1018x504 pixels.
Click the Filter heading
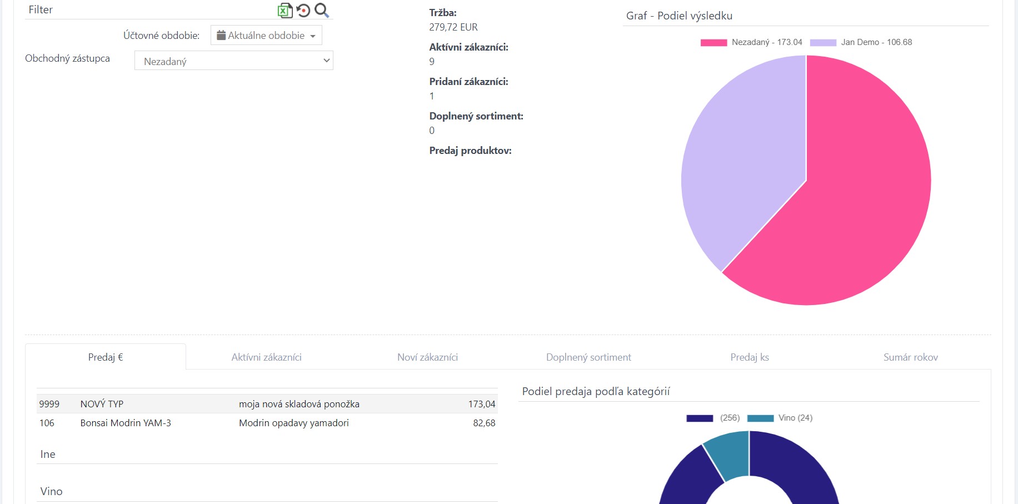[x=41, y=9]
